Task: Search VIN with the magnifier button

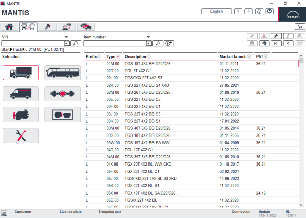Action: (x=75, y=43)
